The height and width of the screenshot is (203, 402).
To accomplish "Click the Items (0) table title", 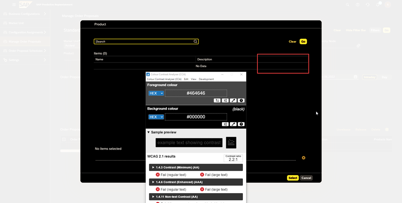I will pos(100,54).
